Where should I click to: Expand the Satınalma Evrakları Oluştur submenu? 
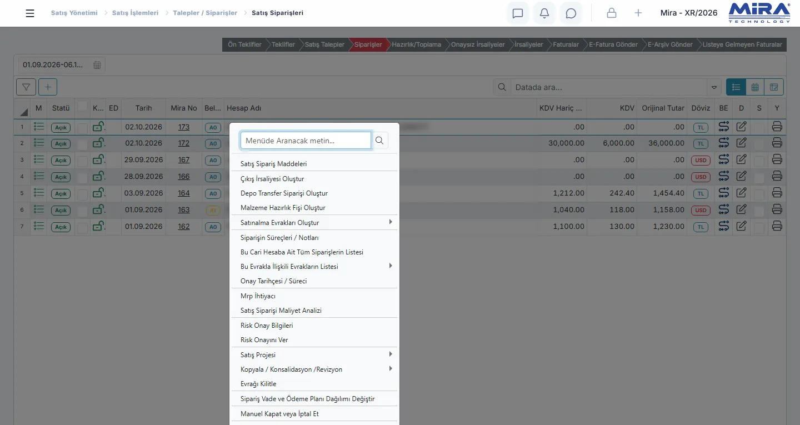pos(391,222)
